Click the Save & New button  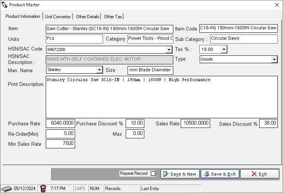(x=180, y=174)
